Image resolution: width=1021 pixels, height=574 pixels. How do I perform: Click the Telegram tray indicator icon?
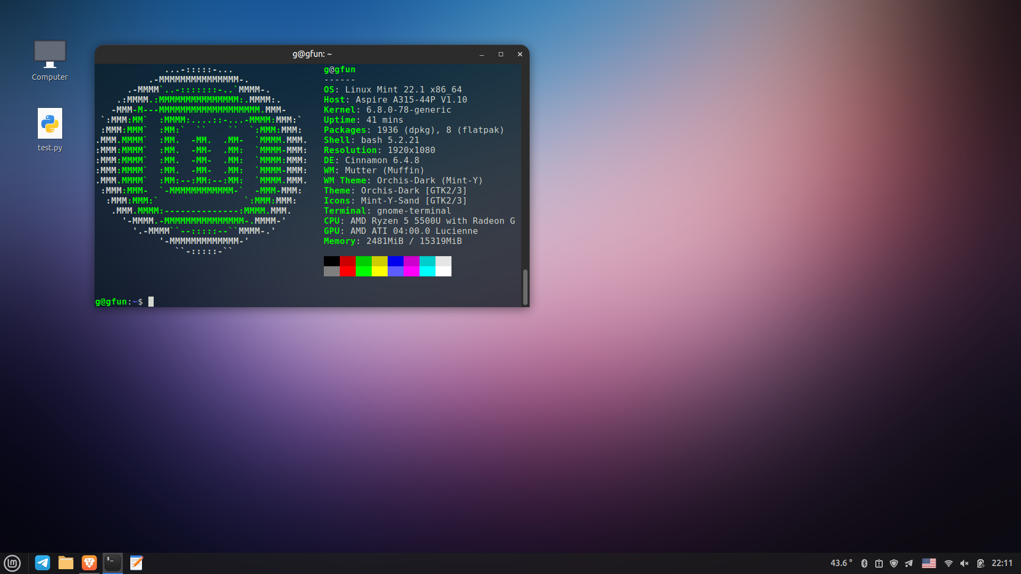click(909, 563)
